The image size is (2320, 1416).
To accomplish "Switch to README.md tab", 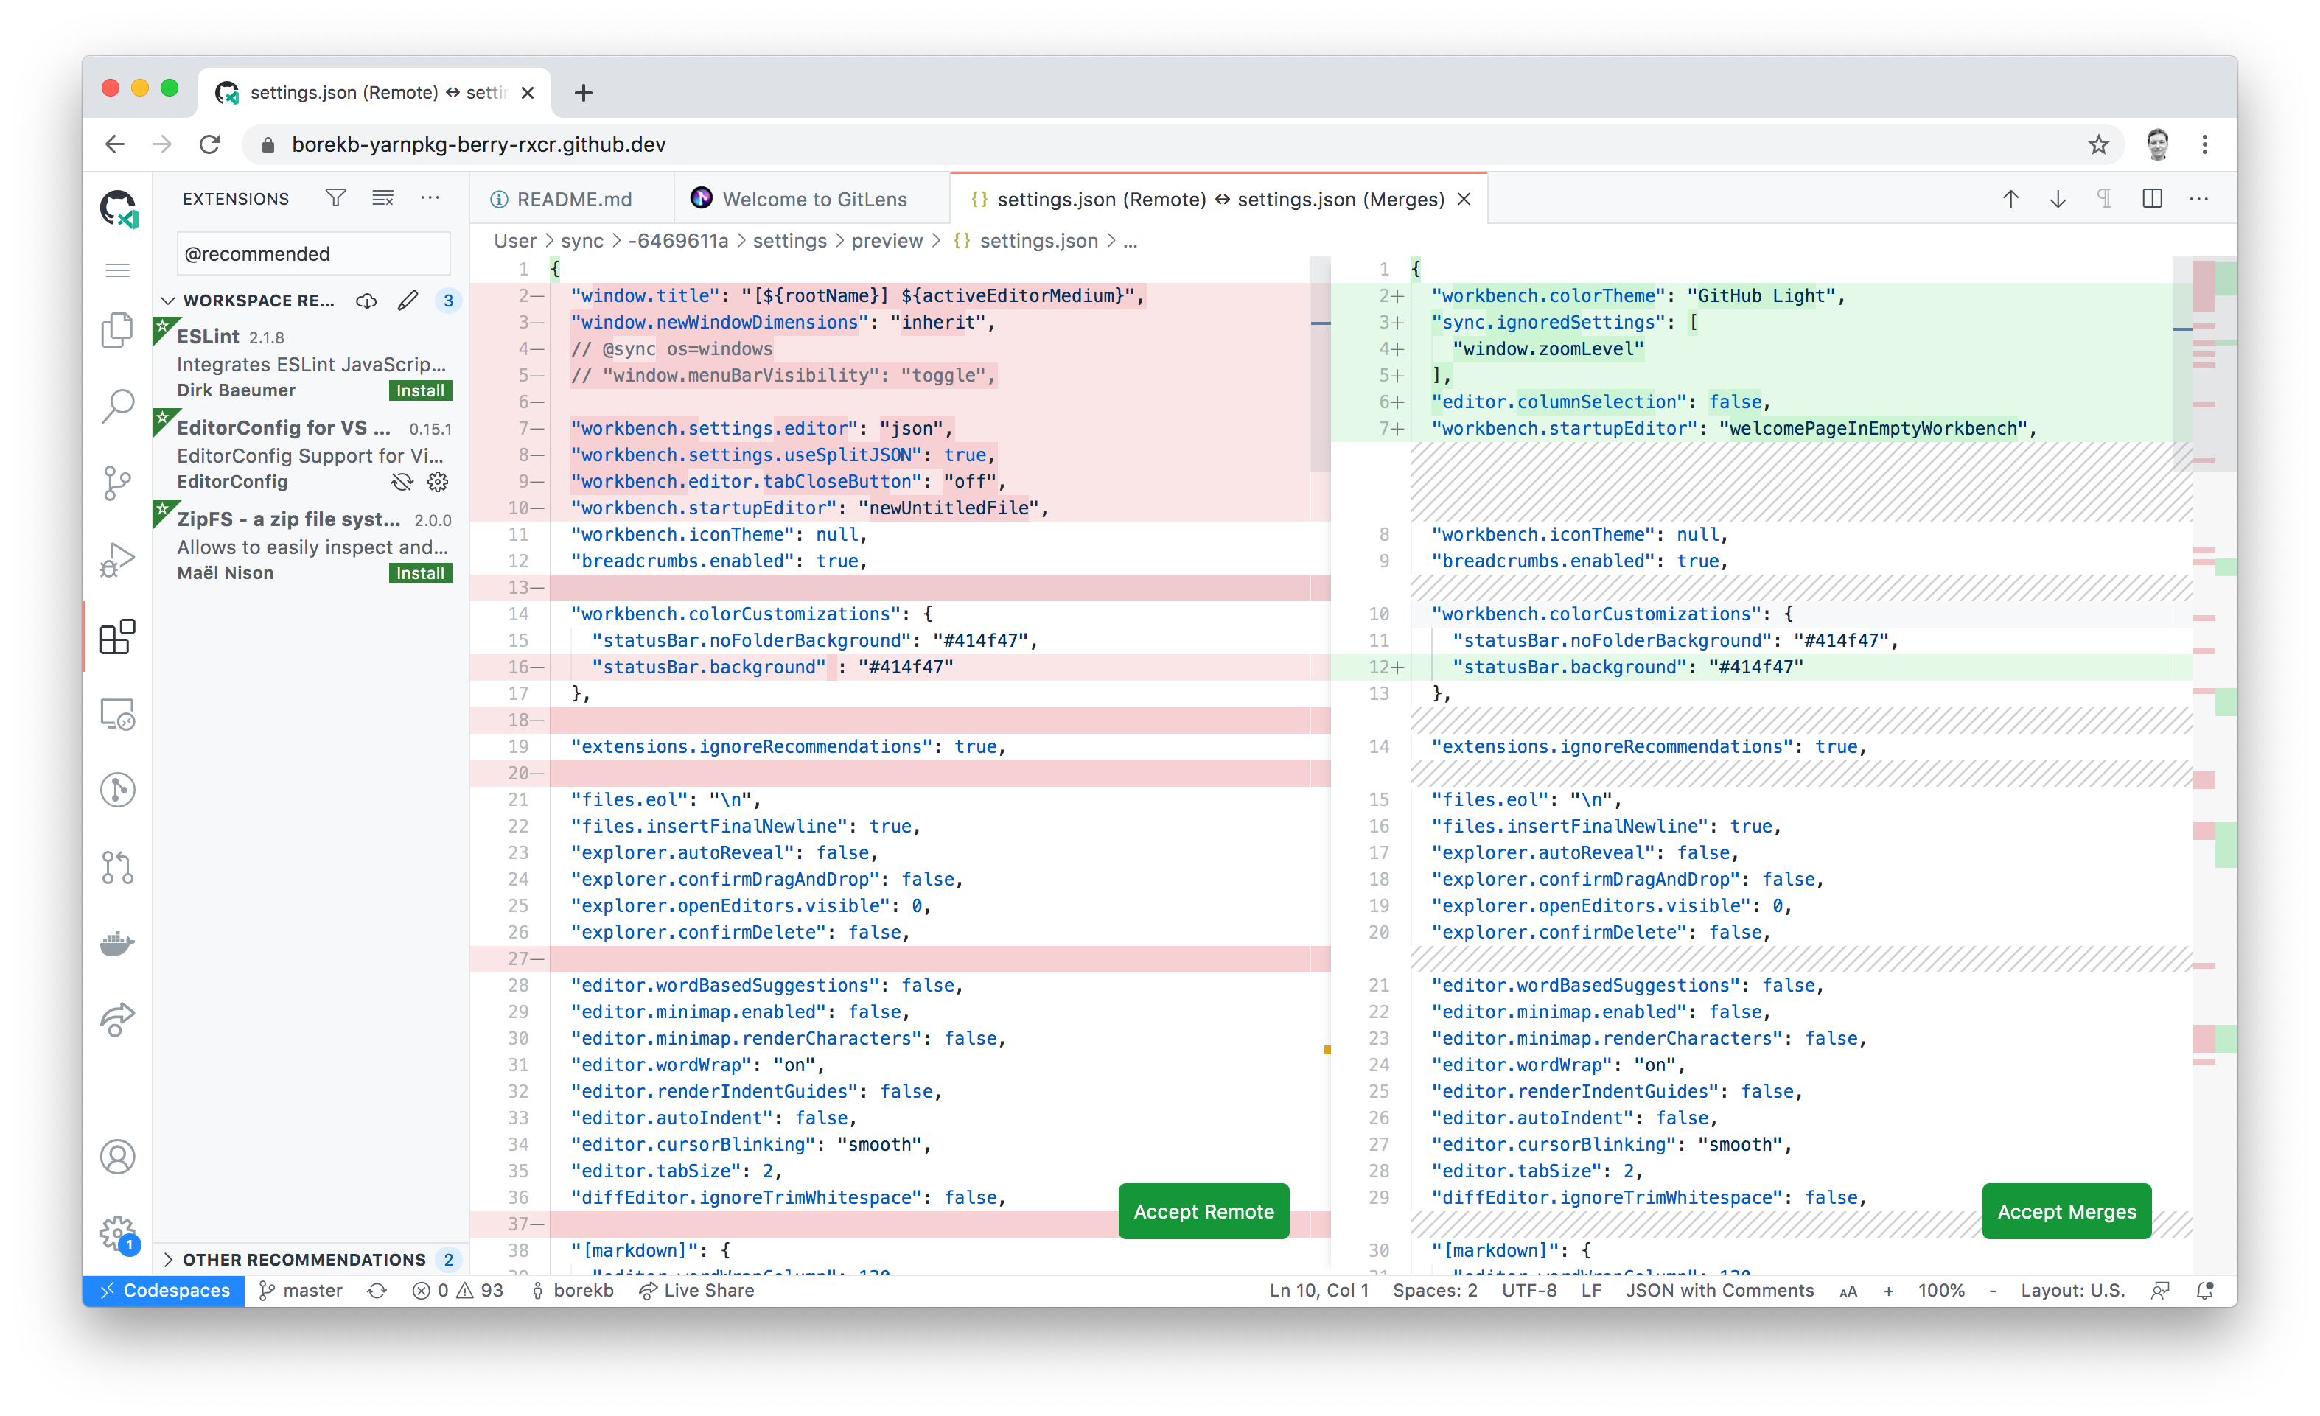I will 573,199.
